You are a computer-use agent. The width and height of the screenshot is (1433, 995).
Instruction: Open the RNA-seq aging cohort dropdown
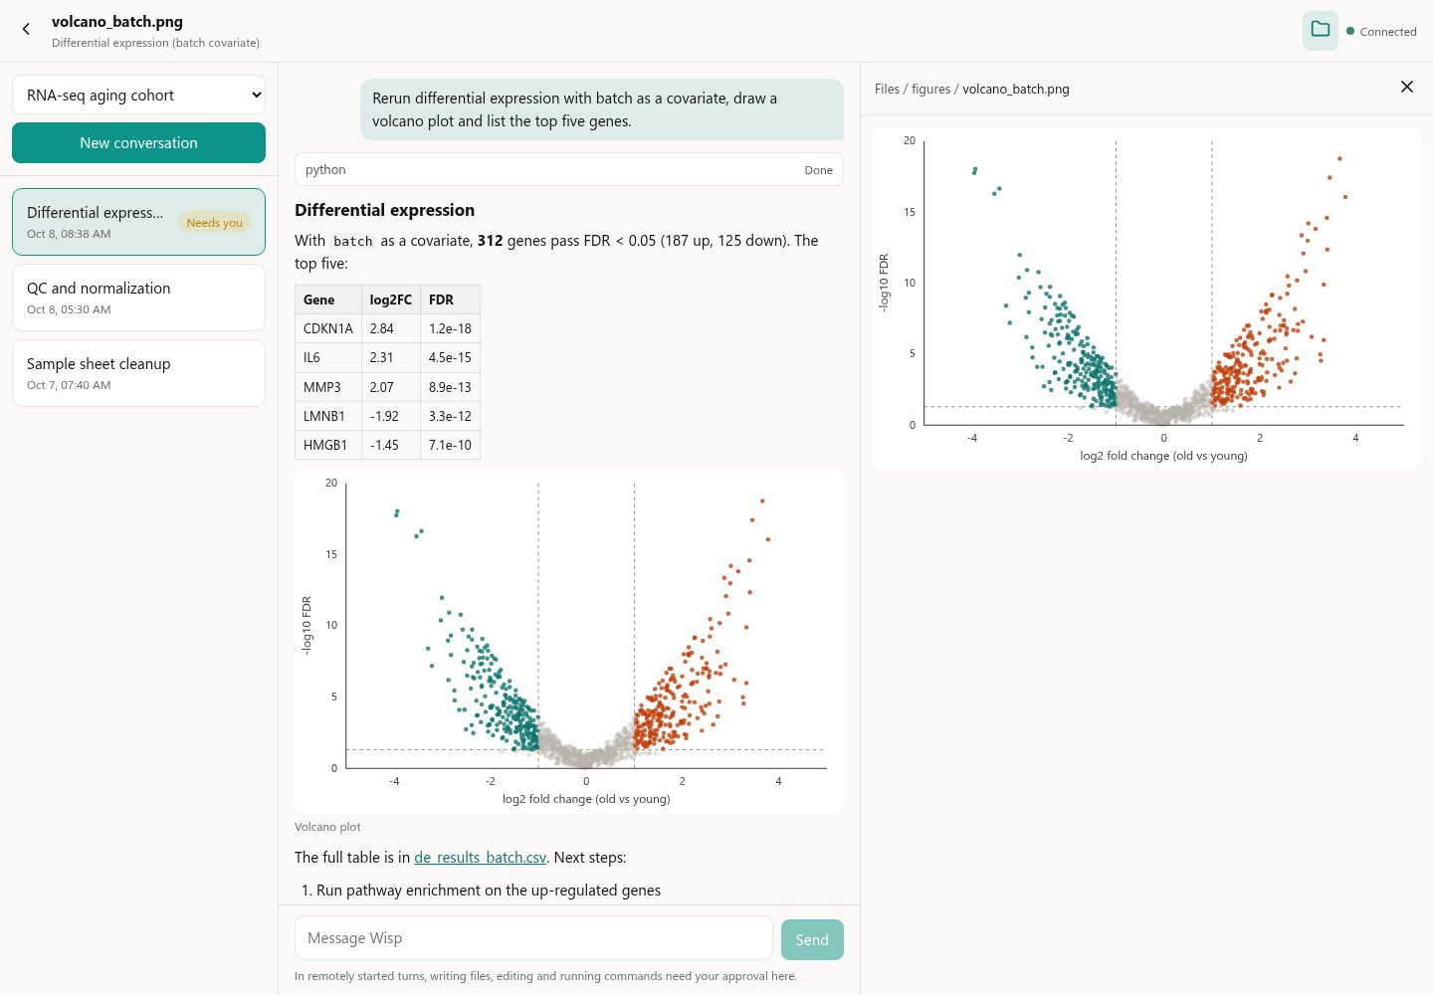(139, 95)
